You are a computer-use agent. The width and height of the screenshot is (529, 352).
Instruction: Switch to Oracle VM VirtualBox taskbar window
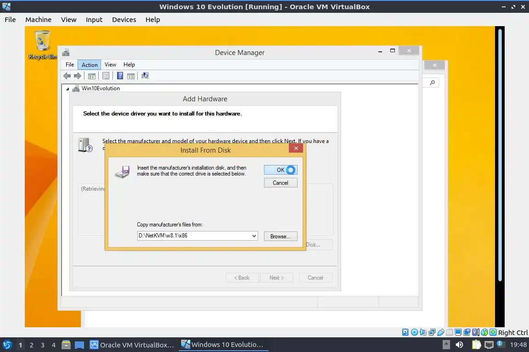click(x=132, y=345)
